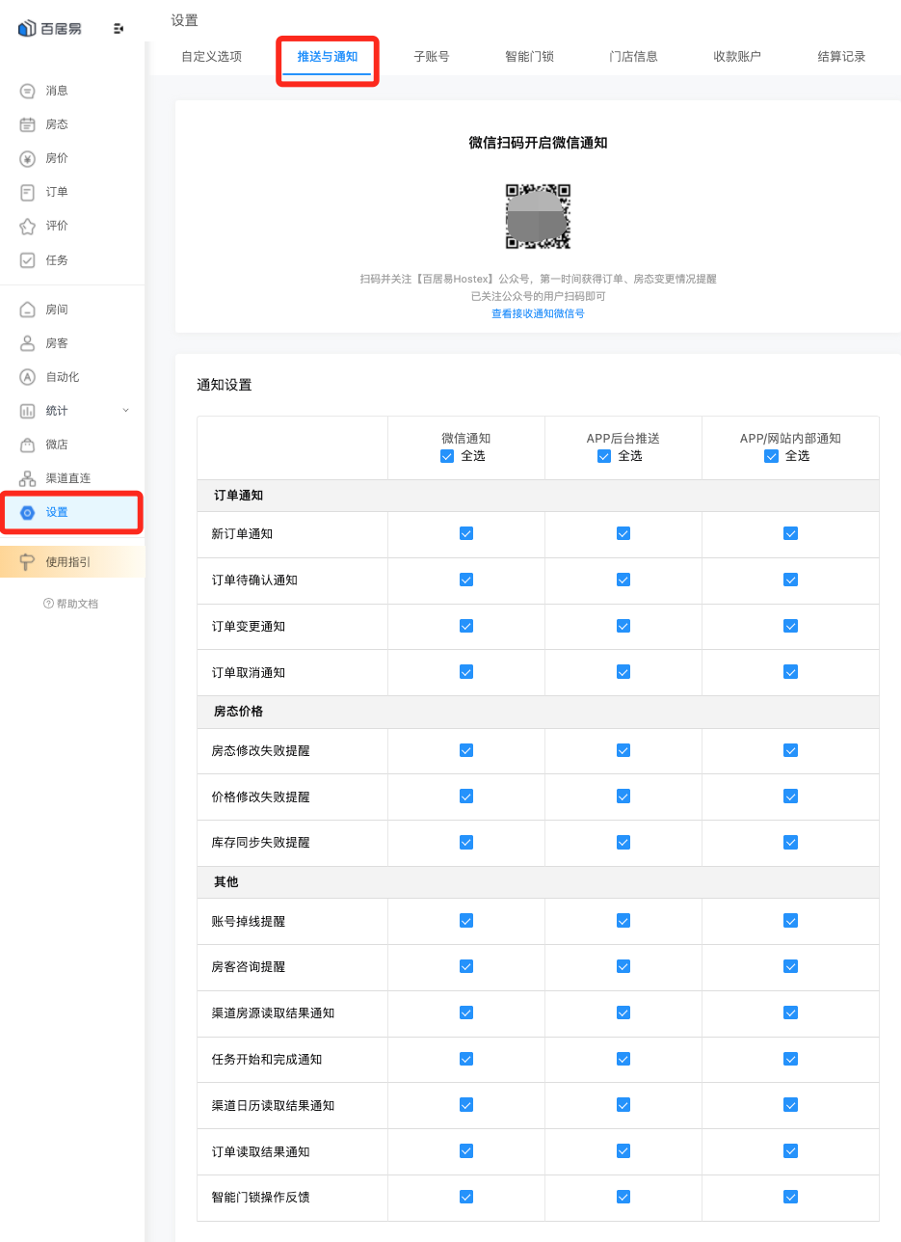This screenshot has width=901, height=1242.
Task: Open the 门店信息 tab
Action: coord(633,57)
